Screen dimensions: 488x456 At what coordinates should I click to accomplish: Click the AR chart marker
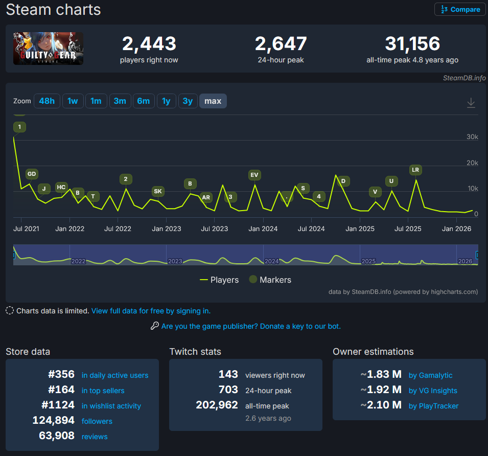point(206,197)
